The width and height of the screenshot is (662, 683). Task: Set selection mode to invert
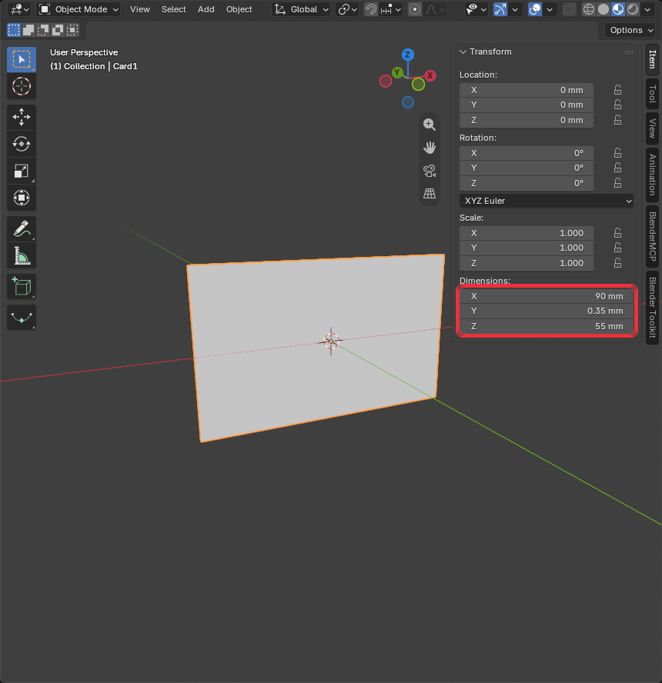pos(58,30)
